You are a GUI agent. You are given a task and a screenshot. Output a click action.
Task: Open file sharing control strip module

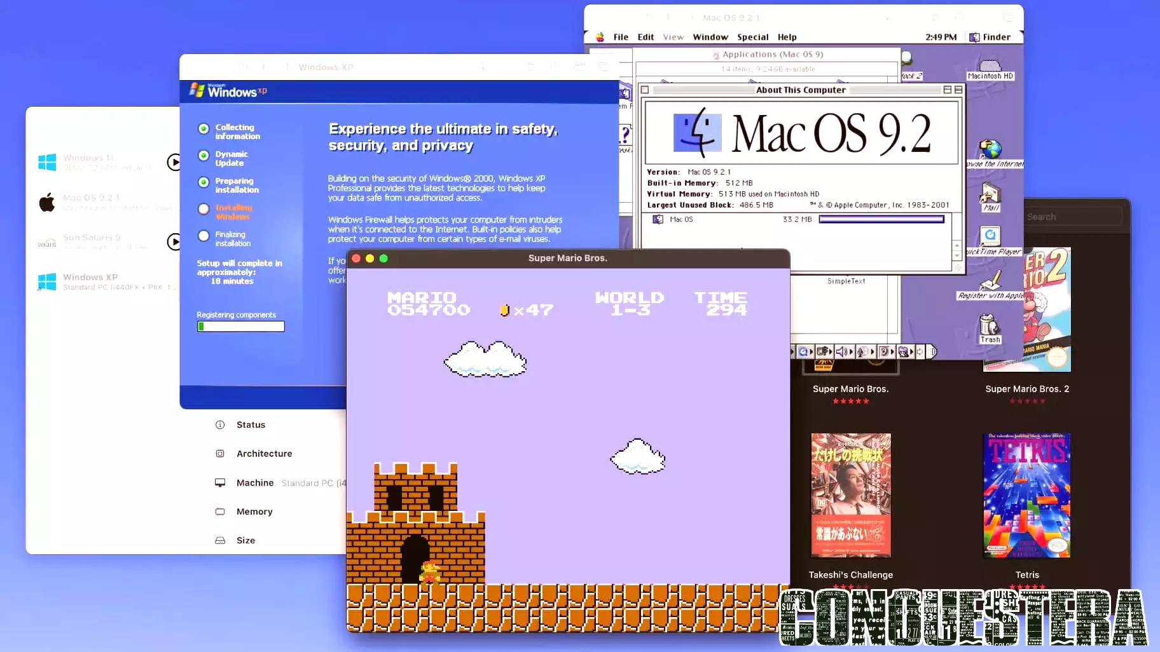point(824,351)
